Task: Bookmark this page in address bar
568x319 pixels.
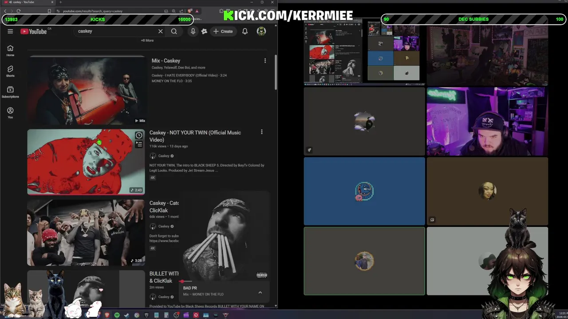Action: point(49,11)
